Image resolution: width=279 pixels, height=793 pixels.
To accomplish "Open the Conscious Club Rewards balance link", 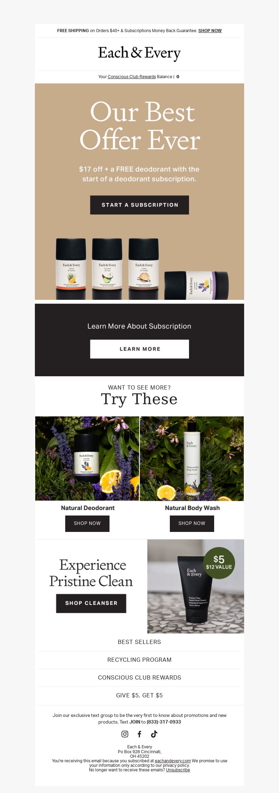I will [132, 77].
